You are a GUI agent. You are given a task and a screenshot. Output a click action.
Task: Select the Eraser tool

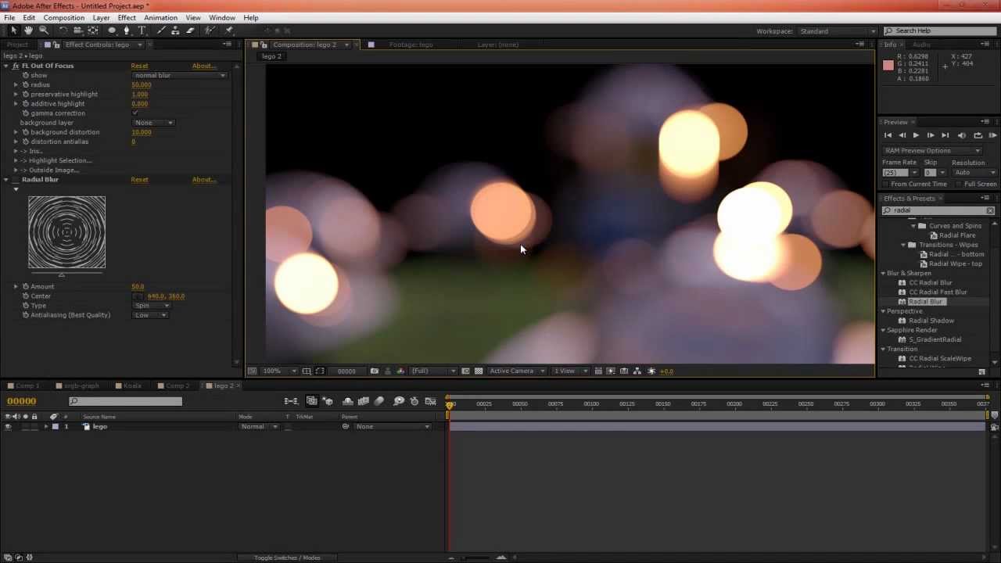click(190, 30)
